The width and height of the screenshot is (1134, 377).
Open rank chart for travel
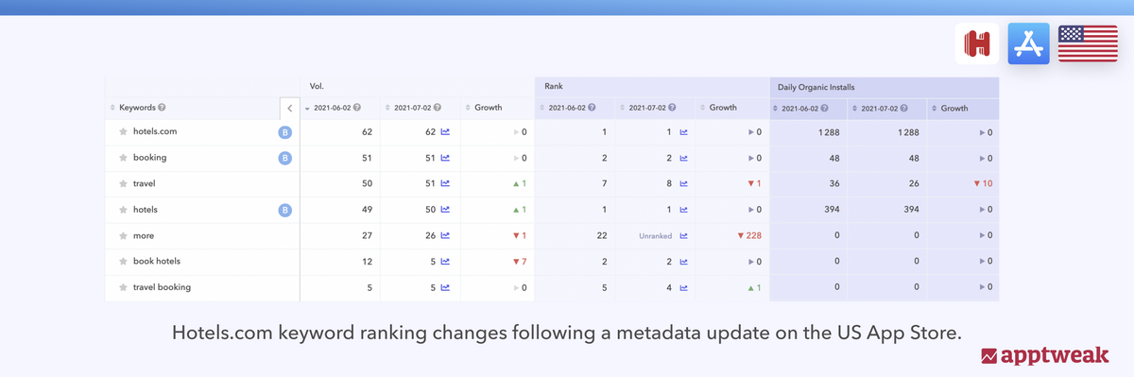click(683, 183)
